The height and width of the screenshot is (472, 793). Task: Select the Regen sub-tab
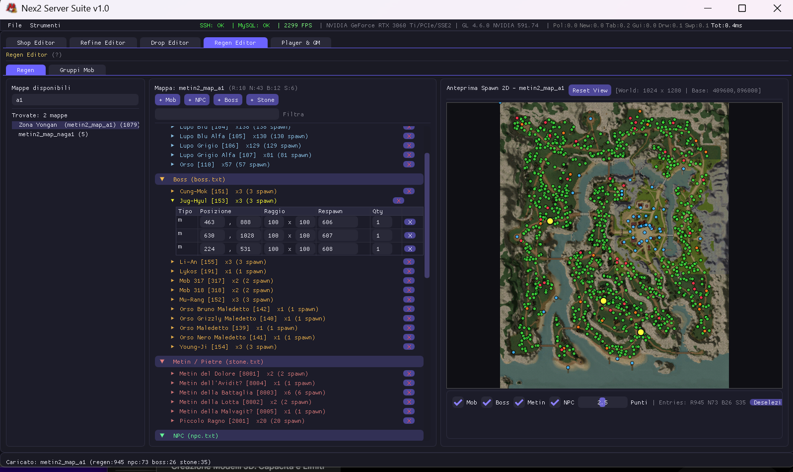pos(26,70)
